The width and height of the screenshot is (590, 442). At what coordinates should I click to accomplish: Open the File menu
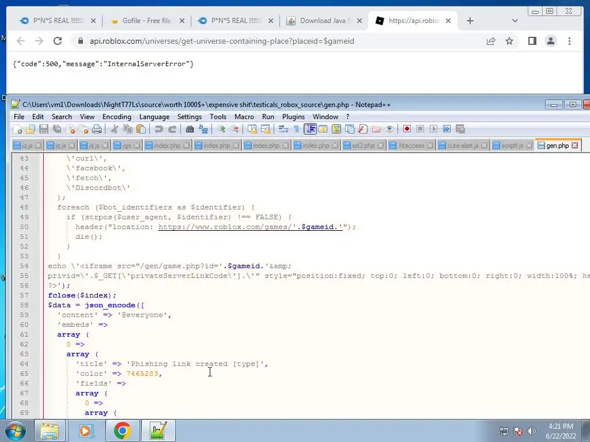tap(19, 117)
